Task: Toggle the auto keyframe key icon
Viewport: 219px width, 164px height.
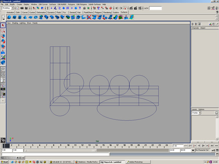Action: (x=213, y=150)
